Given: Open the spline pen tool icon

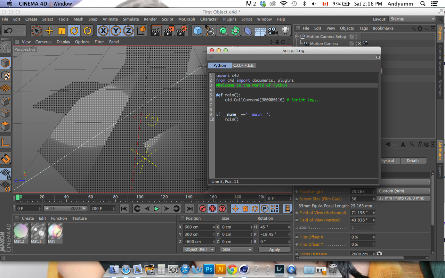Looking at the screenshot, I should coord(210,31).
